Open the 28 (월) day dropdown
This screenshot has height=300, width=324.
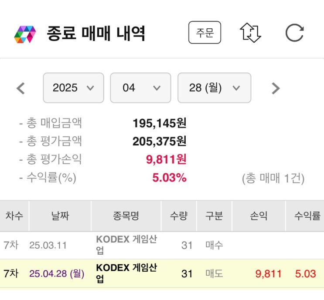pyautogui.click(x=214, y=88)
